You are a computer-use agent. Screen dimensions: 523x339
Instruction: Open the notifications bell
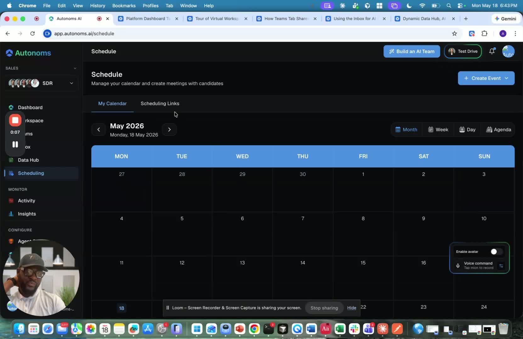tap(492, 51)
